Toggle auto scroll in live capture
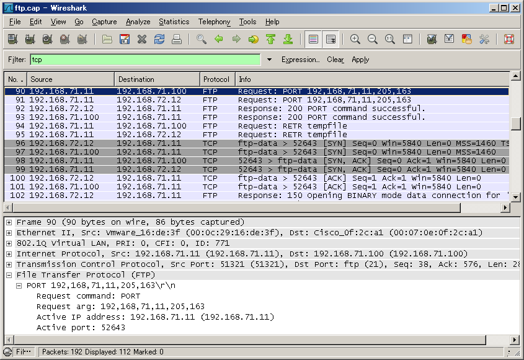 pos(331,39)
